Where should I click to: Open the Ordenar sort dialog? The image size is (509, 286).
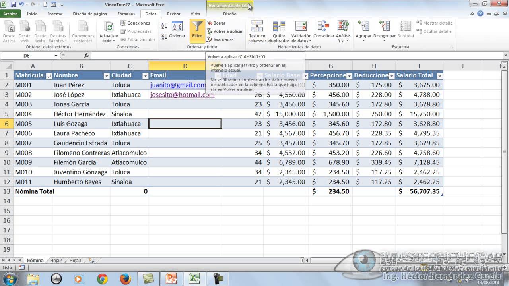[x=177, y=31]
